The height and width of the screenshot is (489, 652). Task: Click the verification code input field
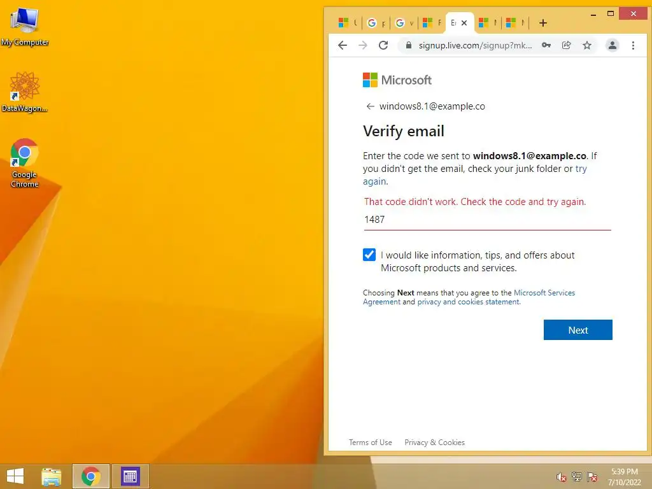click(487, 220)
